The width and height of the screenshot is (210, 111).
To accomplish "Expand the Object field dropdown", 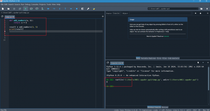I will pyautogui.click(x=192, y=13).
